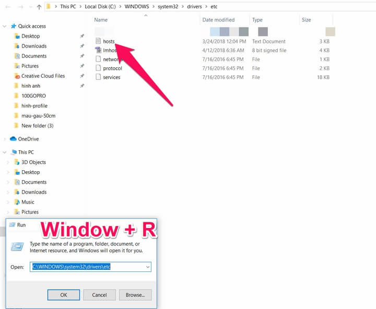Open the 100GOPRO folder
Viewport: 376px width, 309px height.
click(x=33, y=96)
